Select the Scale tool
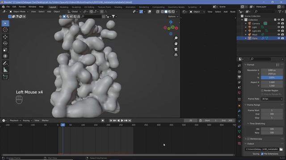This screenshot has height=160, width=286. click(x=5, y=50)
